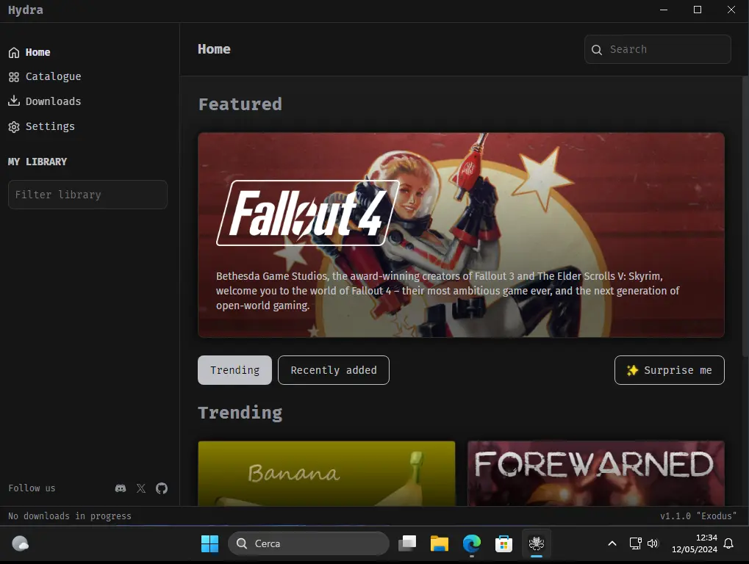The height and width of the screenshot is (564, 749).
Task: Click the 'Featured' heading
Action: (240, 104)
